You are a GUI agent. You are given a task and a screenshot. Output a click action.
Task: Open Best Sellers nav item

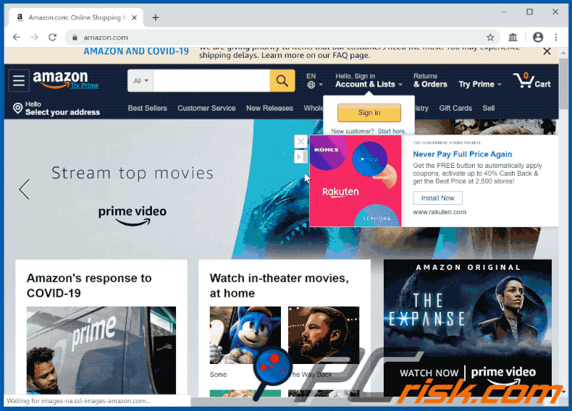(148, 109)
